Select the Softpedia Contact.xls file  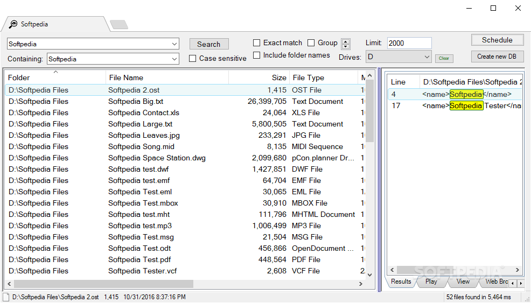[144, 112]
